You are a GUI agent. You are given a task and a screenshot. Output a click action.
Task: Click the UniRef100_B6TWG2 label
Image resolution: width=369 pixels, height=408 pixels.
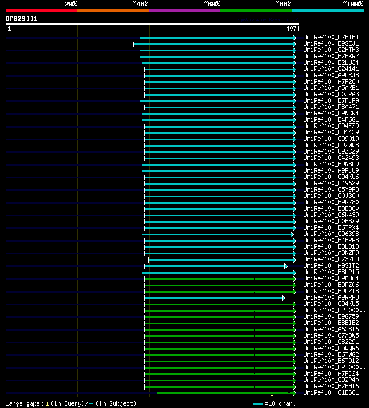[x=331, y=354]
